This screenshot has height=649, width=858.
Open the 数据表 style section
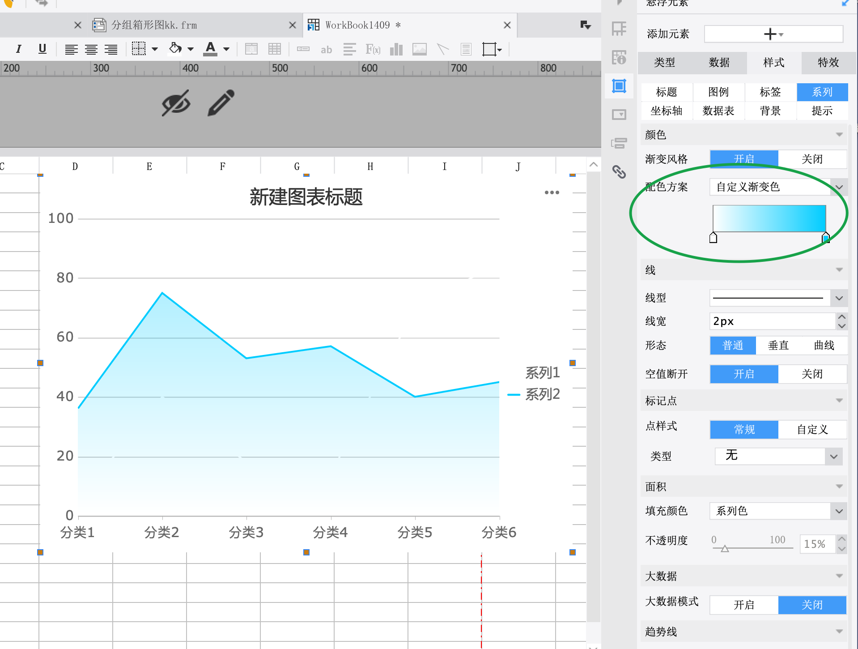point(718,111)
